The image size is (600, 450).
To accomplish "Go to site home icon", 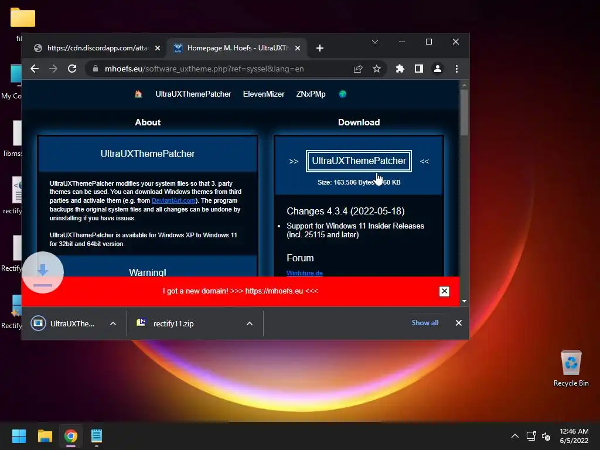I will pyautogui.click(x=138, y=94).
